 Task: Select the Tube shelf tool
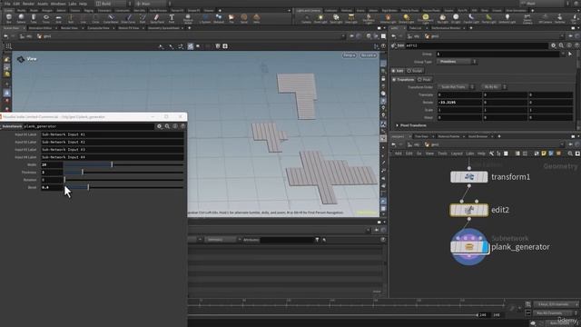[x=34, y=18]
